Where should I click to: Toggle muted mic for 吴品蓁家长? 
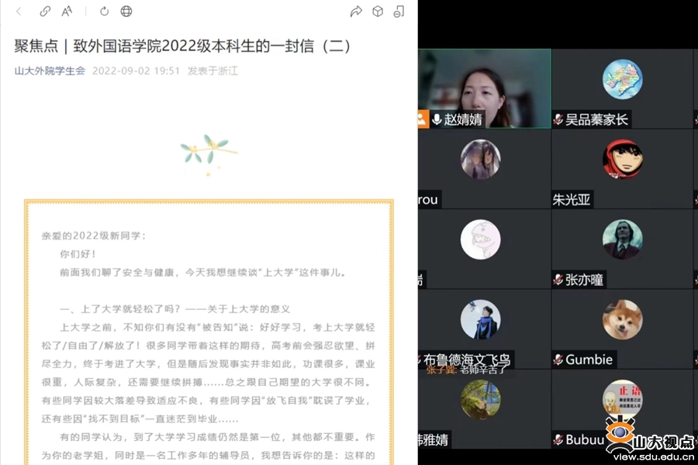[558, 119]
